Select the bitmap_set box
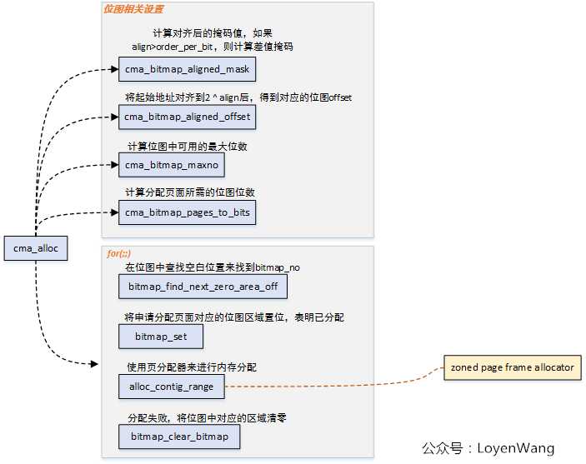The image size is (586, 464). 161,337
